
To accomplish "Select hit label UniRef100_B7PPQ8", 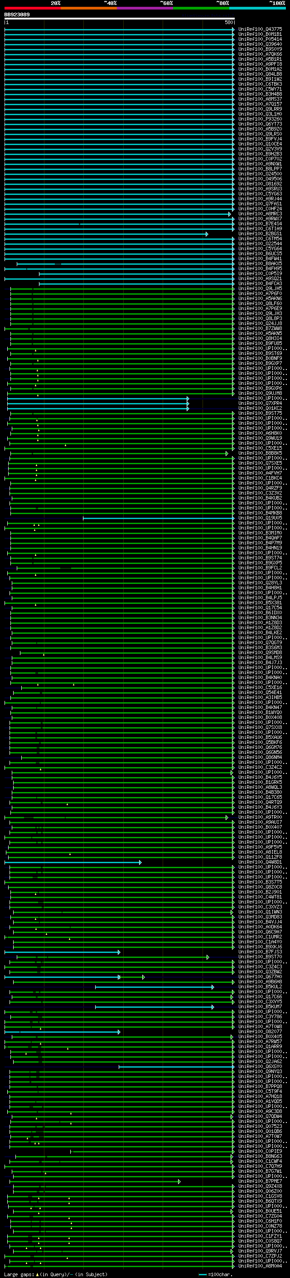I will [x=260, y=1087].
